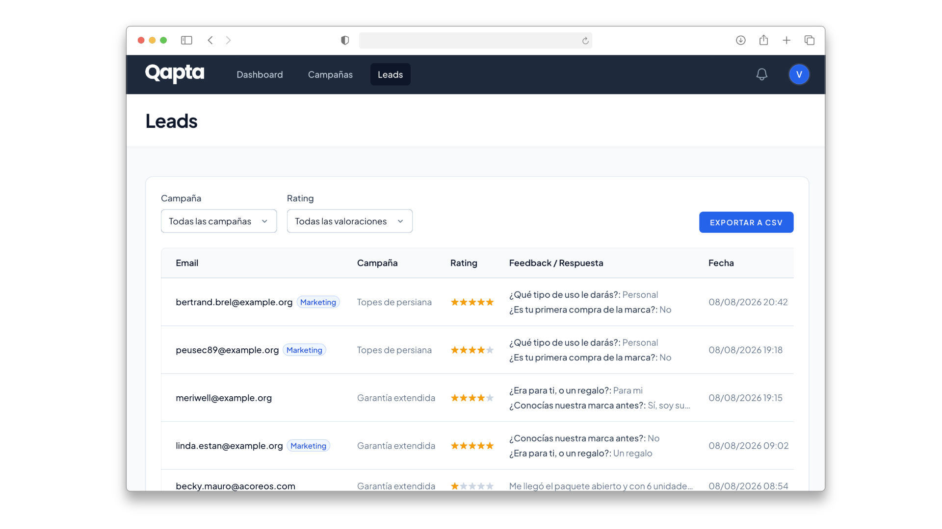Click Topes de persiana in peusec89 row
Image resolution: width=942 pixels, height=529 pixels.
click(394, 350)
